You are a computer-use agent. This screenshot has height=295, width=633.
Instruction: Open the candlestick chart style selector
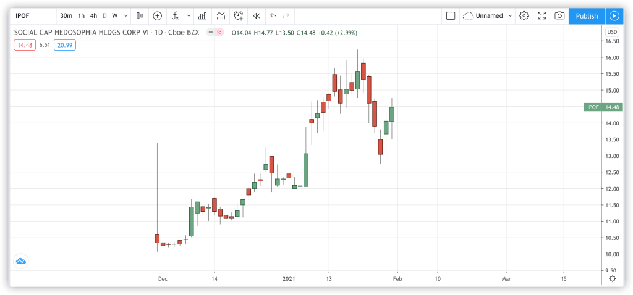coord(140,15)
